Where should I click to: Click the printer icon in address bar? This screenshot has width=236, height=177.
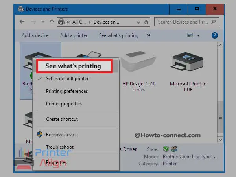[61, 22]
